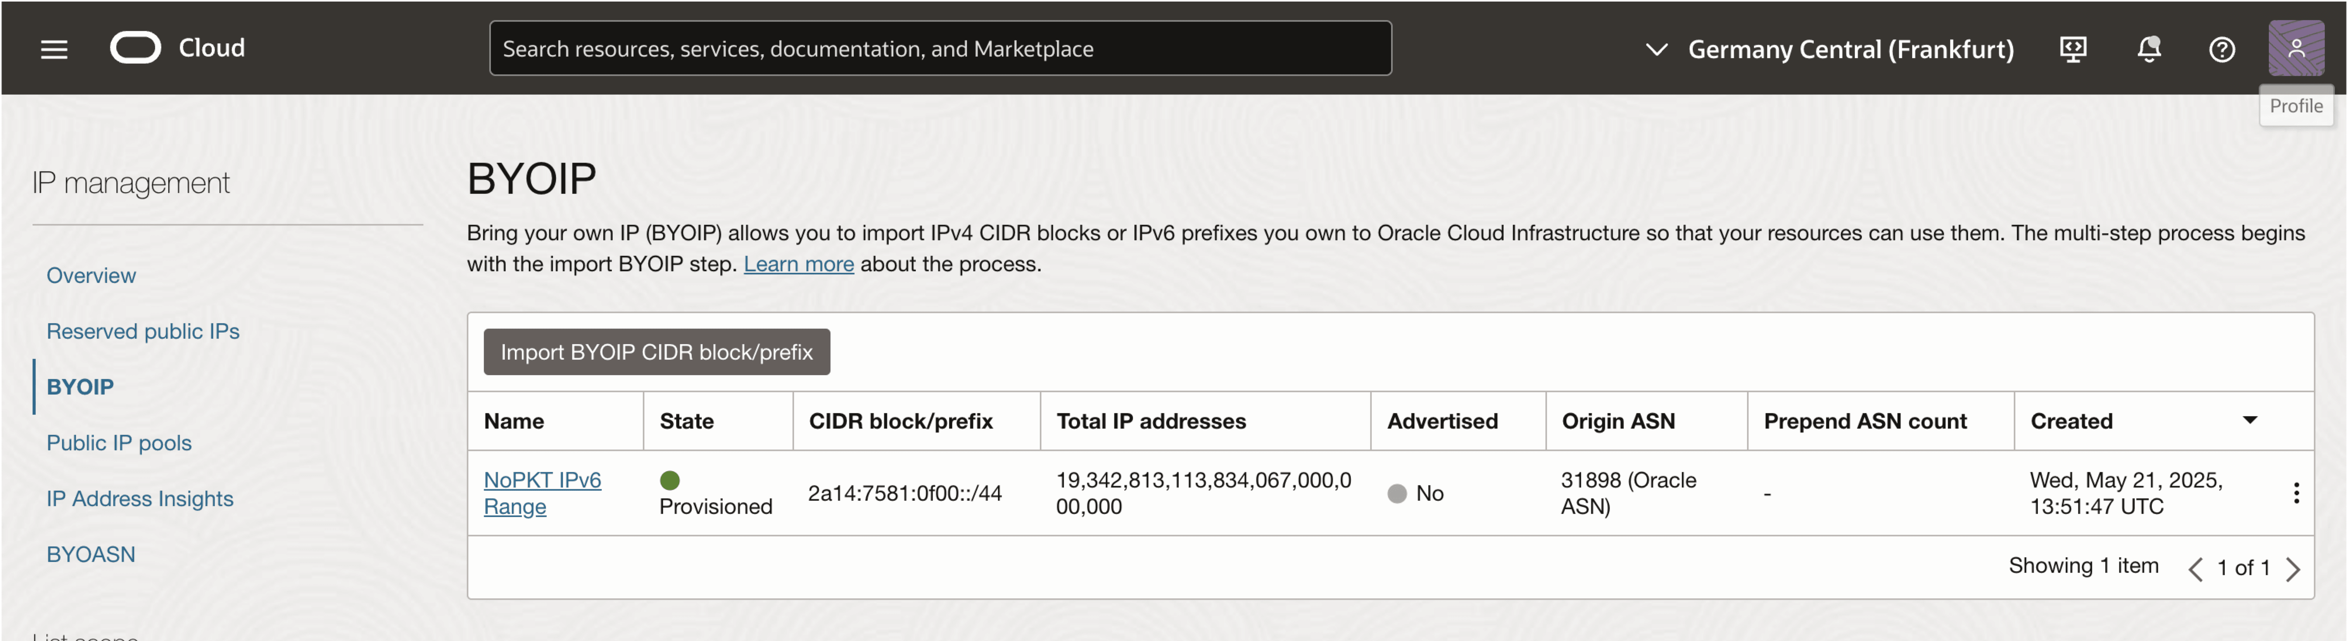Sort table by Created column arrow

[x=2249, y=420]
